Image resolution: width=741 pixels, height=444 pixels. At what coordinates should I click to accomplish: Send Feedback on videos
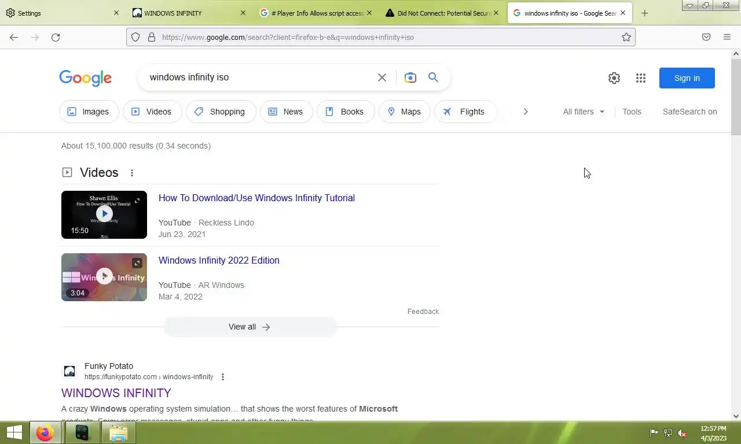click(423, 311)
